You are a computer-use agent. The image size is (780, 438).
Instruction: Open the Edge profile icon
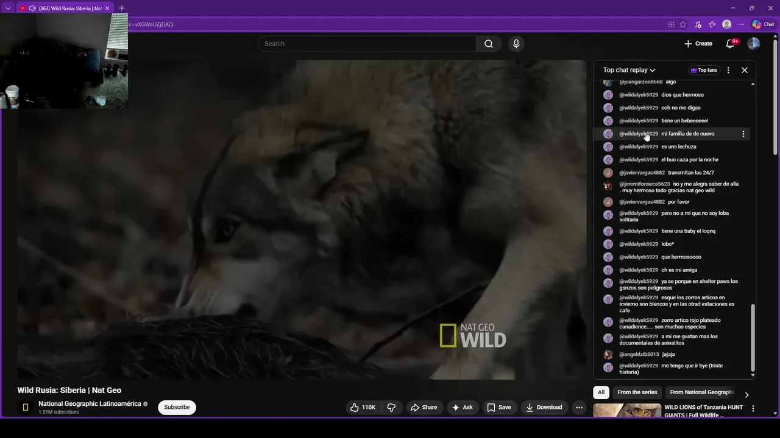[x=726, y=24]
